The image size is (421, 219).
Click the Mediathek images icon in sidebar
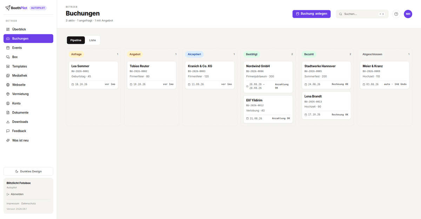(x=8, y=75)
